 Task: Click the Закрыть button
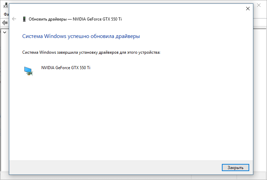pyautogui.click(x=235, y=168)
